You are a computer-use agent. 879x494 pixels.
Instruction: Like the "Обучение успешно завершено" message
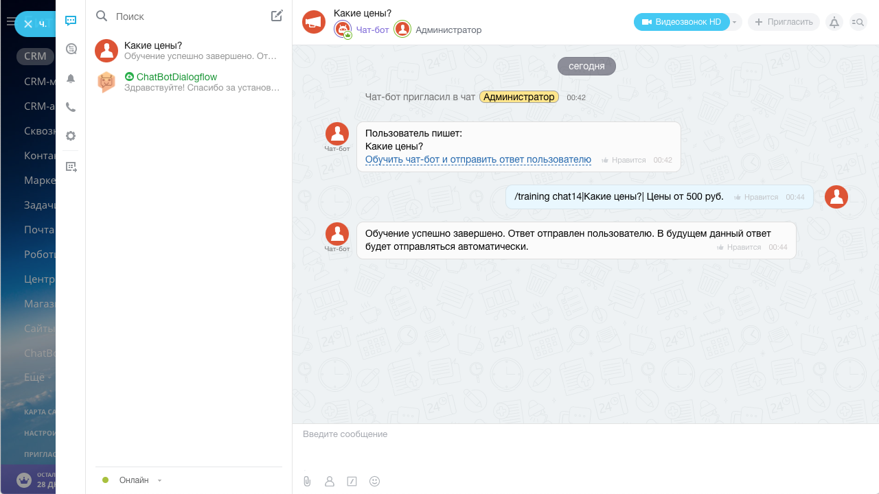click(739, 247)
